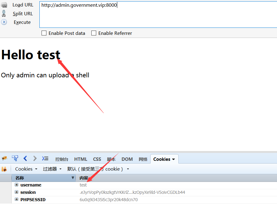Open the Cookies tab dropdown arrow
277x214 pixels.
click(x=173, y=159)
